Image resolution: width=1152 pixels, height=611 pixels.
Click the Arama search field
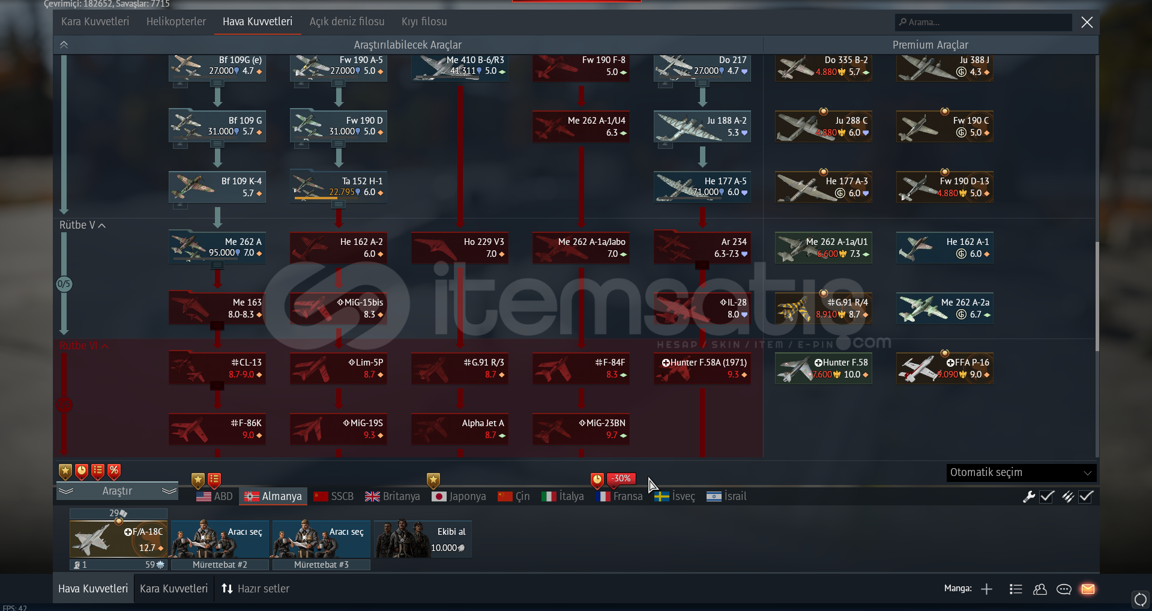click(x=983, y=22)
